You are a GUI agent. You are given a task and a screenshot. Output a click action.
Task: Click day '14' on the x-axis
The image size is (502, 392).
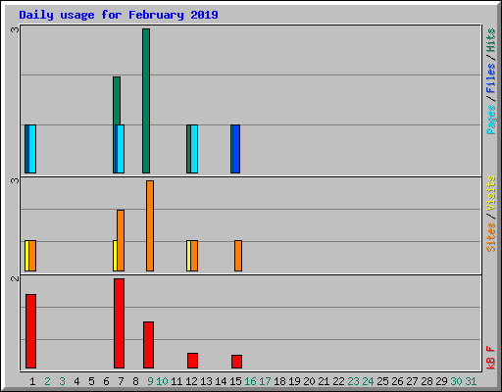pyautogui.click(x=221, y=381)
